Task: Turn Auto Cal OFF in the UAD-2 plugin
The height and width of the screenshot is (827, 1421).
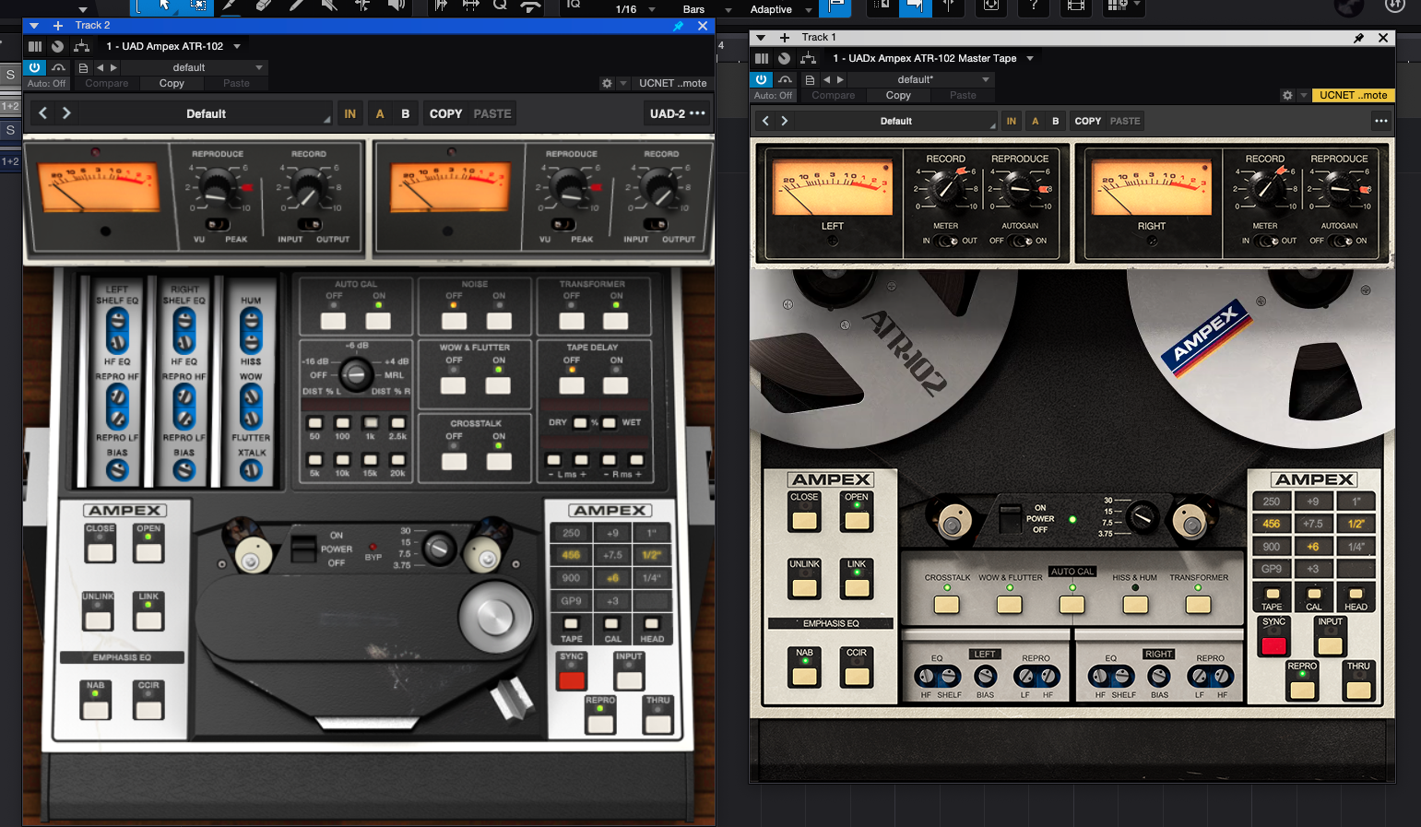Action: 333,321
